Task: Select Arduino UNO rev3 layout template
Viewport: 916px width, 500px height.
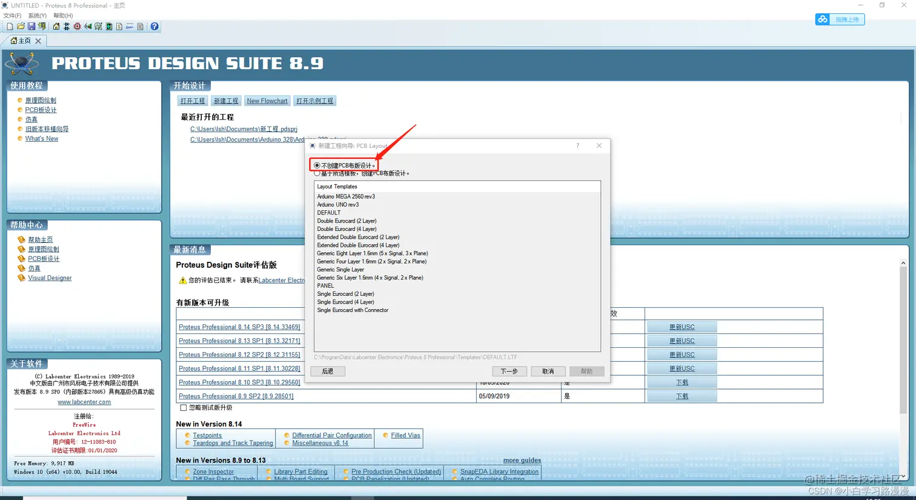Action: (338, 205)
